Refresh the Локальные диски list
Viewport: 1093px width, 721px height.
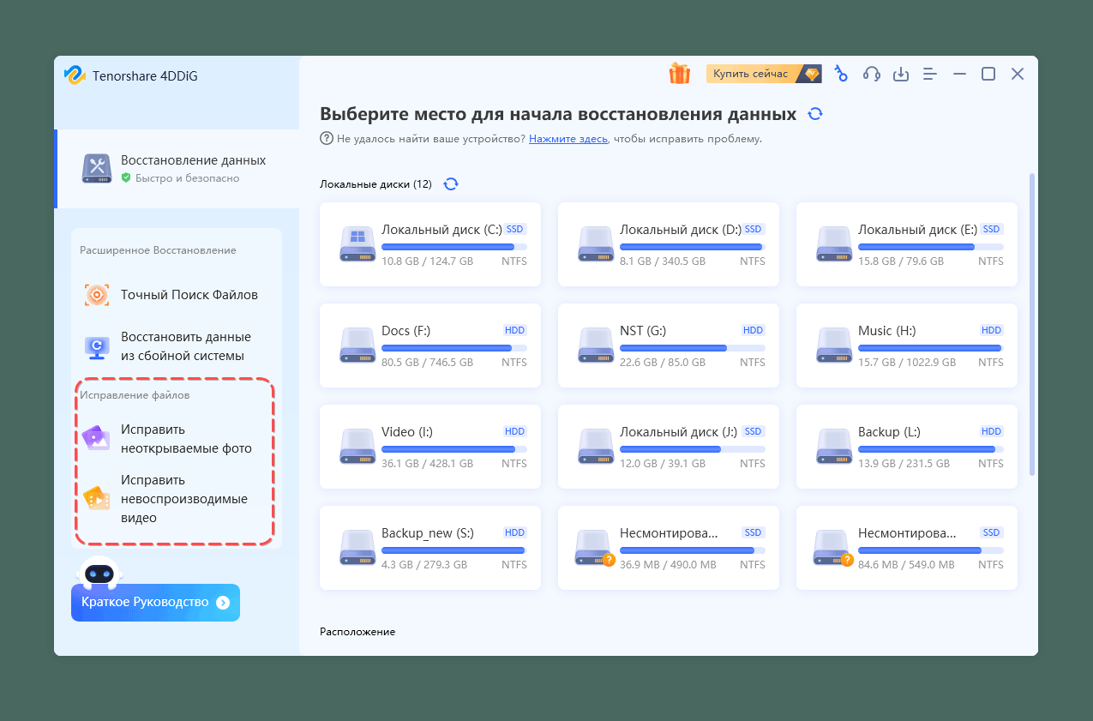[451, 184]
